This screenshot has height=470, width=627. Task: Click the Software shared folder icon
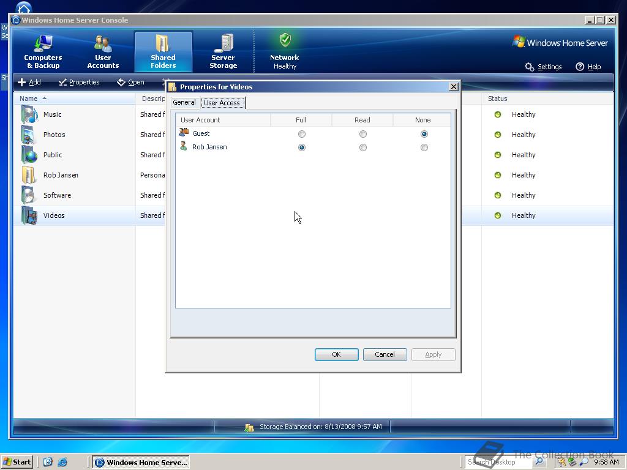pos(29,195)
